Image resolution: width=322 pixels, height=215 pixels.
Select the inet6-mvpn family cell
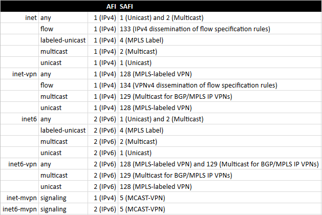[19, 209]
